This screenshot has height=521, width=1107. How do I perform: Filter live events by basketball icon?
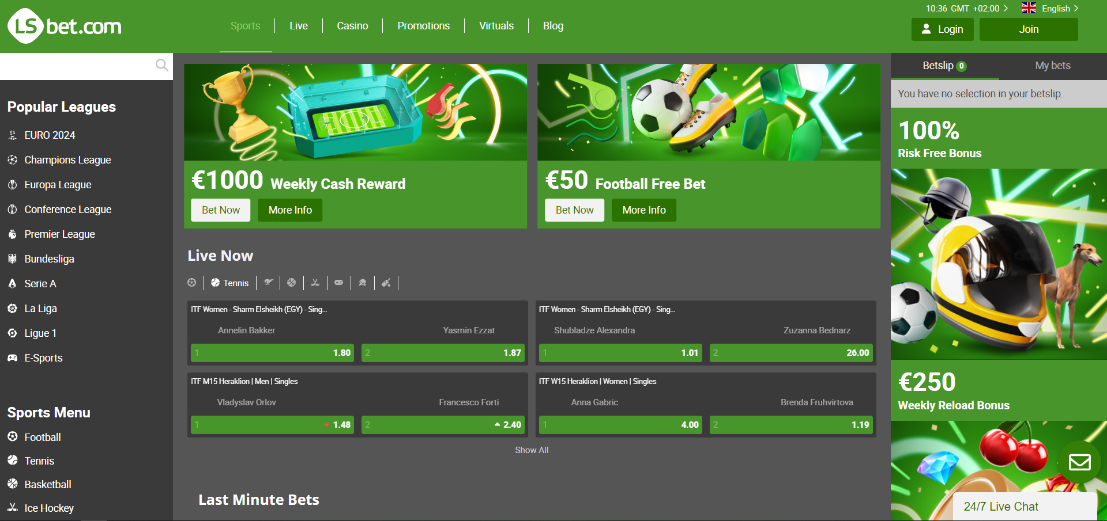(x=291, y=283)
